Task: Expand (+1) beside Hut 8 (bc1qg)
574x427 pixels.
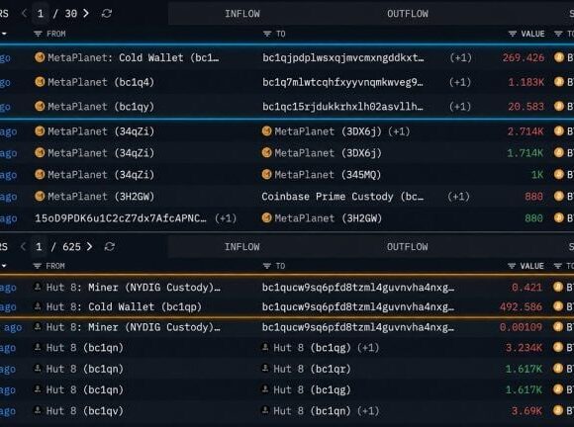Action: pyautogui.click(x=368, y=348)
